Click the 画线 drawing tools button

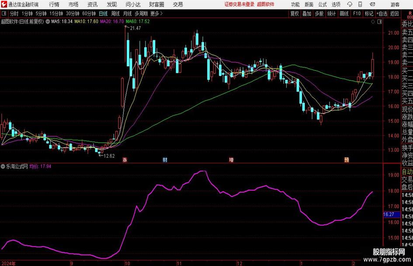[x=344, y=14]
